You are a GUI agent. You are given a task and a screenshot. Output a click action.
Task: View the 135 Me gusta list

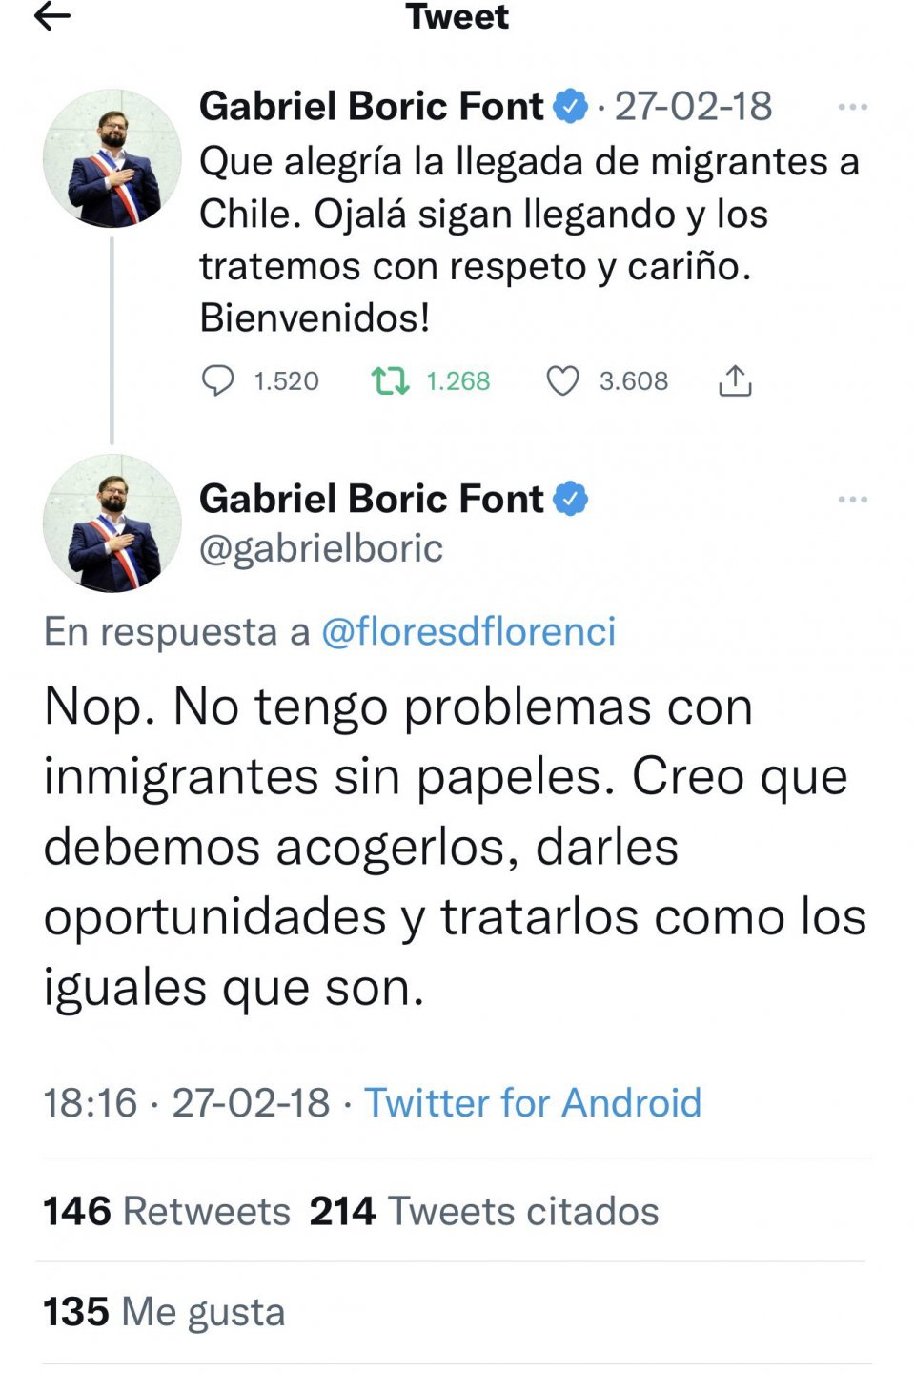[x=164, y=1312]
